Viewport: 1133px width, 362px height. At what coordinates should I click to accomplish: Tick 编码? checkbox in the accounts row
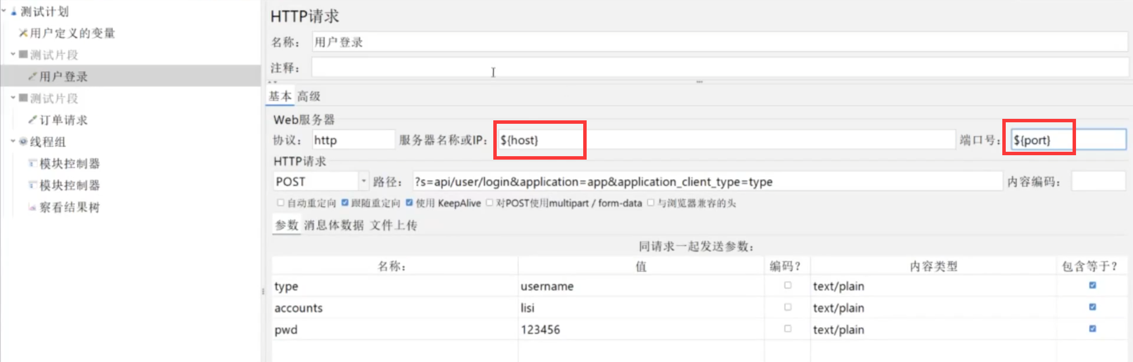click(788, 307)
